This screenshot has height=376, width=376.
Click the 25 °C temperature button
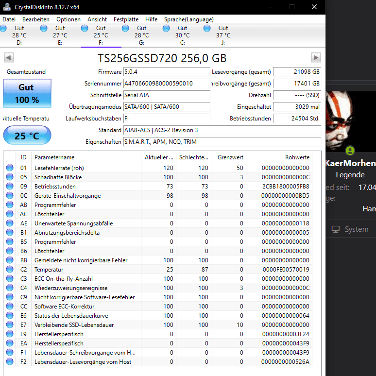click(x=27, y=135)
